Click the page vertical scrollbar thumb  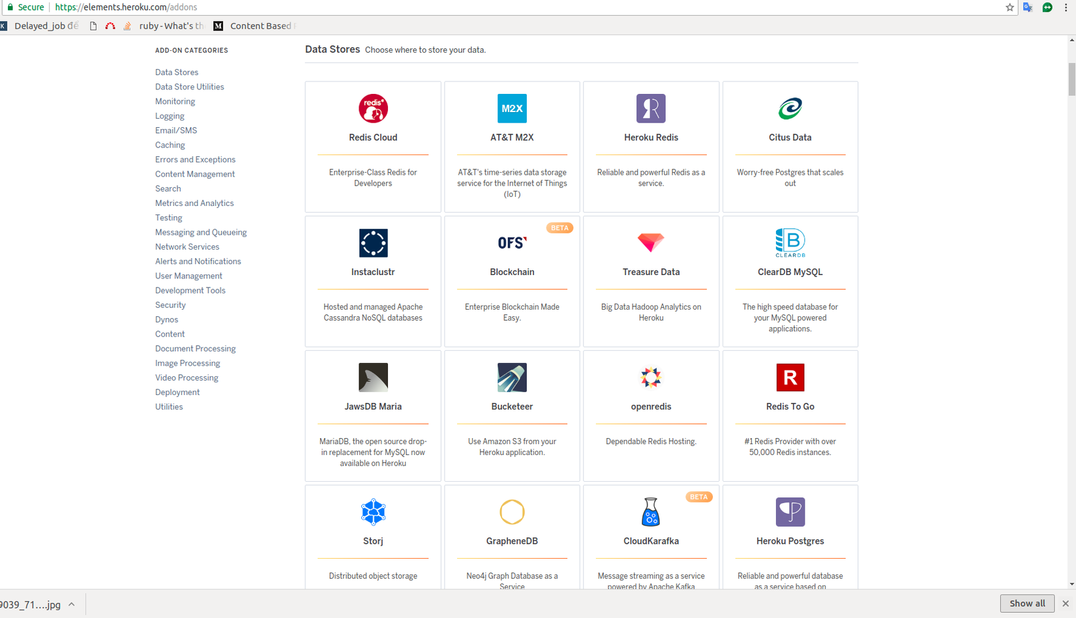coord(1071,80)
